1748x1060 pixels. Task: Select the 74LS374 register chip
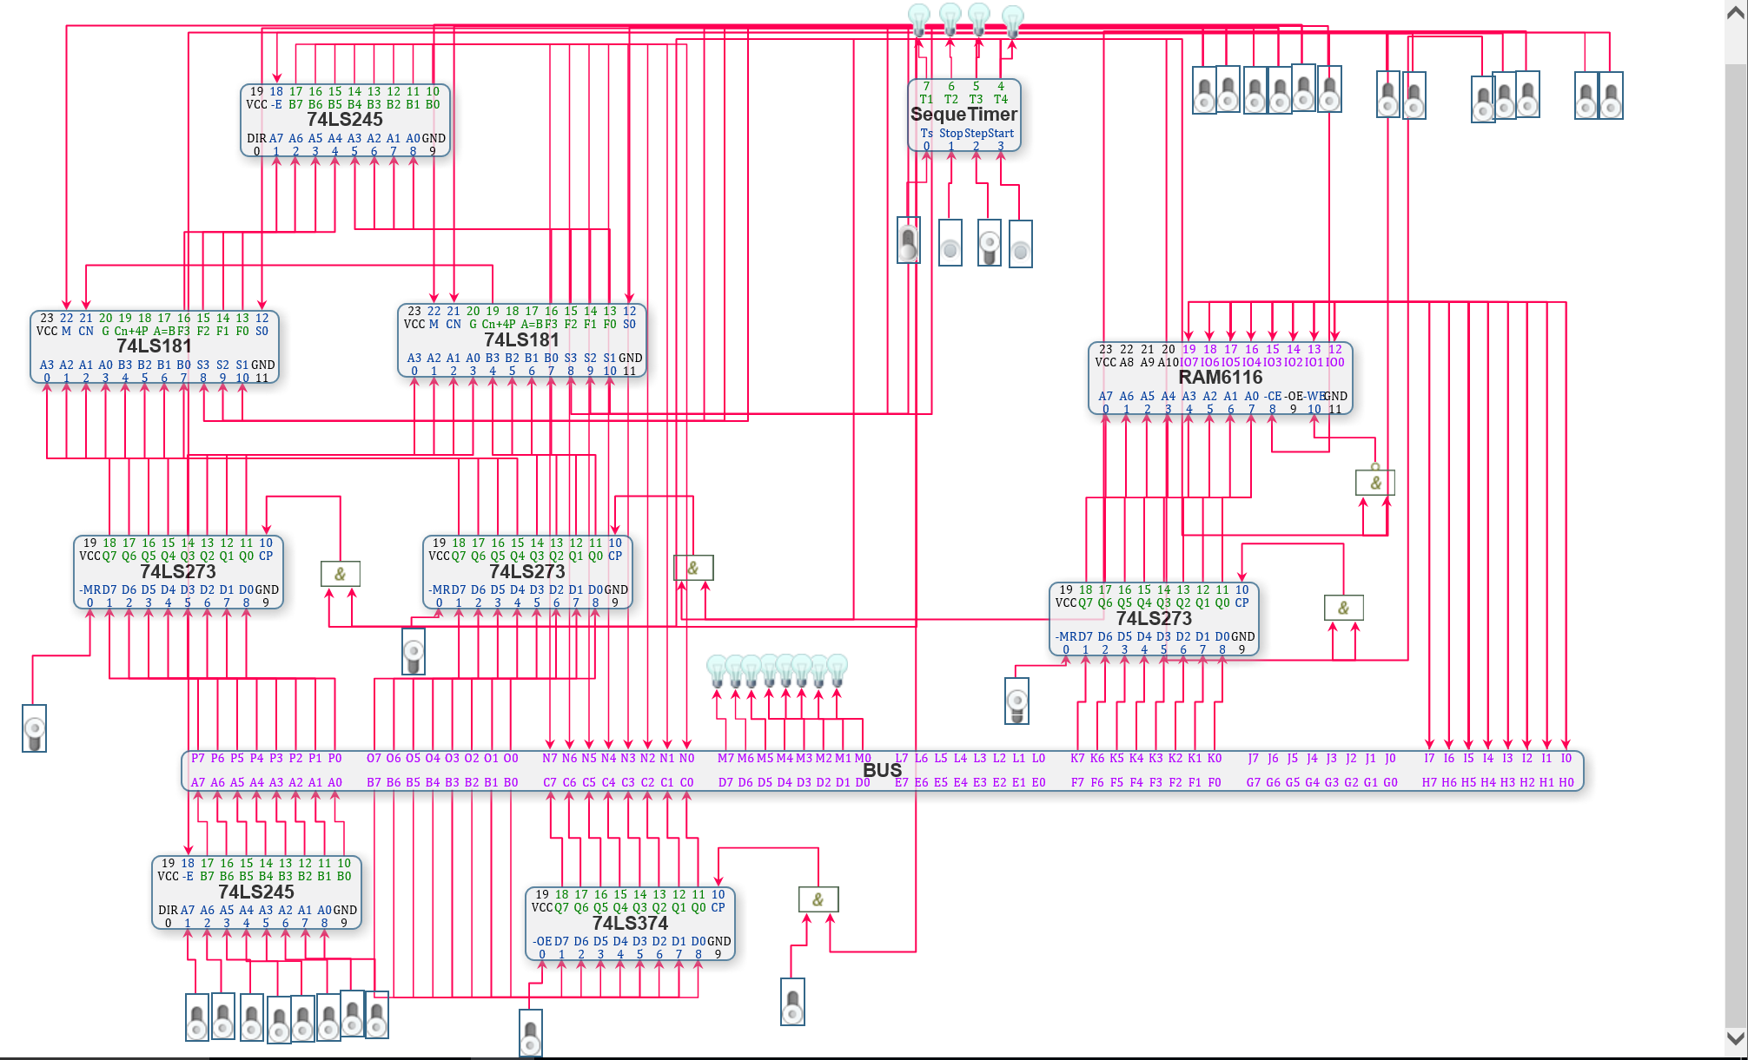[630, 924]
